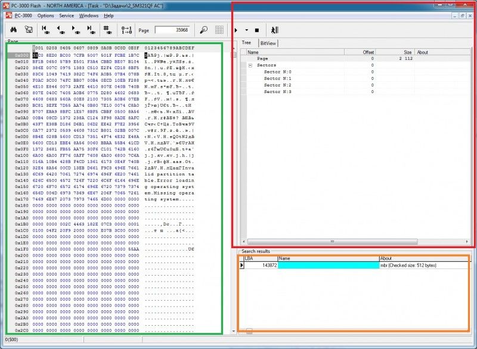Click the bit inversion 0→1 icon
The height and width of the screenshot is (349, 477).
point(126,30)
